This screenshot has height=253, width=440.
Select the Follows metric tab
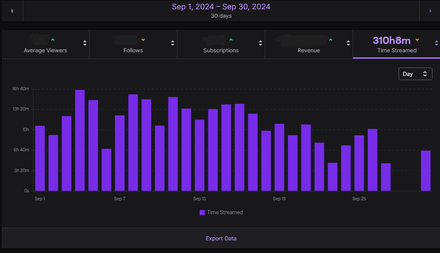point(133,44)
